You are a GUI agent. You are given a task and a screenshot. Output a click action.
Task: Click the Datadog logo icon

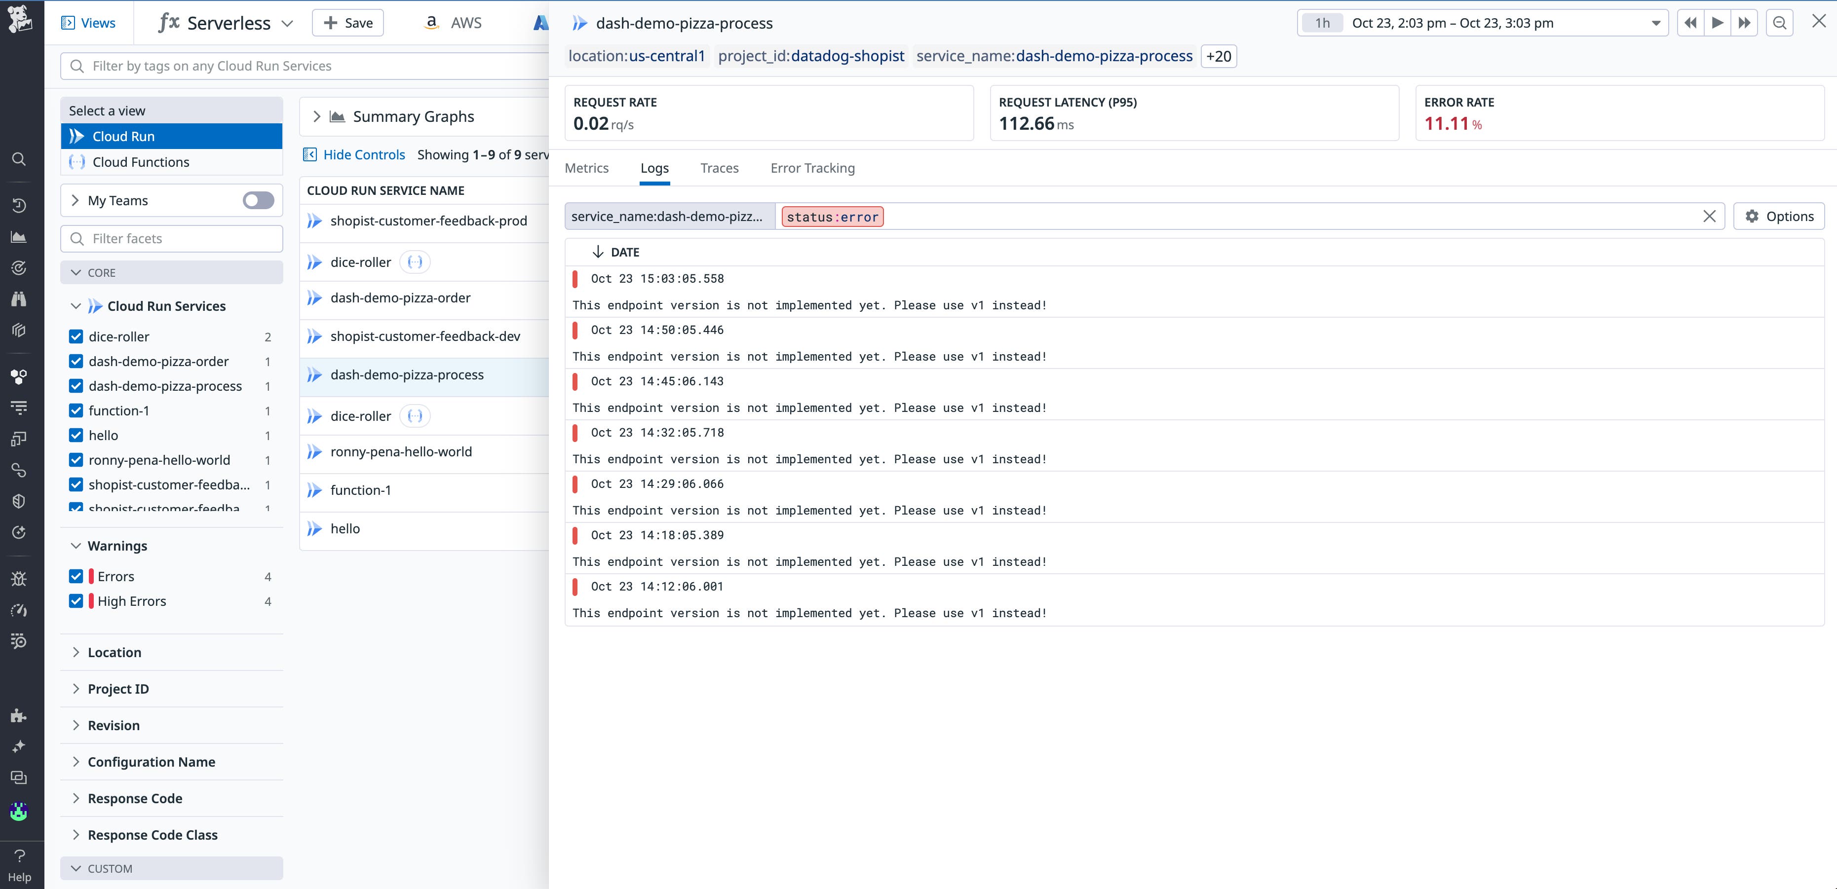(x=19, y=19)
